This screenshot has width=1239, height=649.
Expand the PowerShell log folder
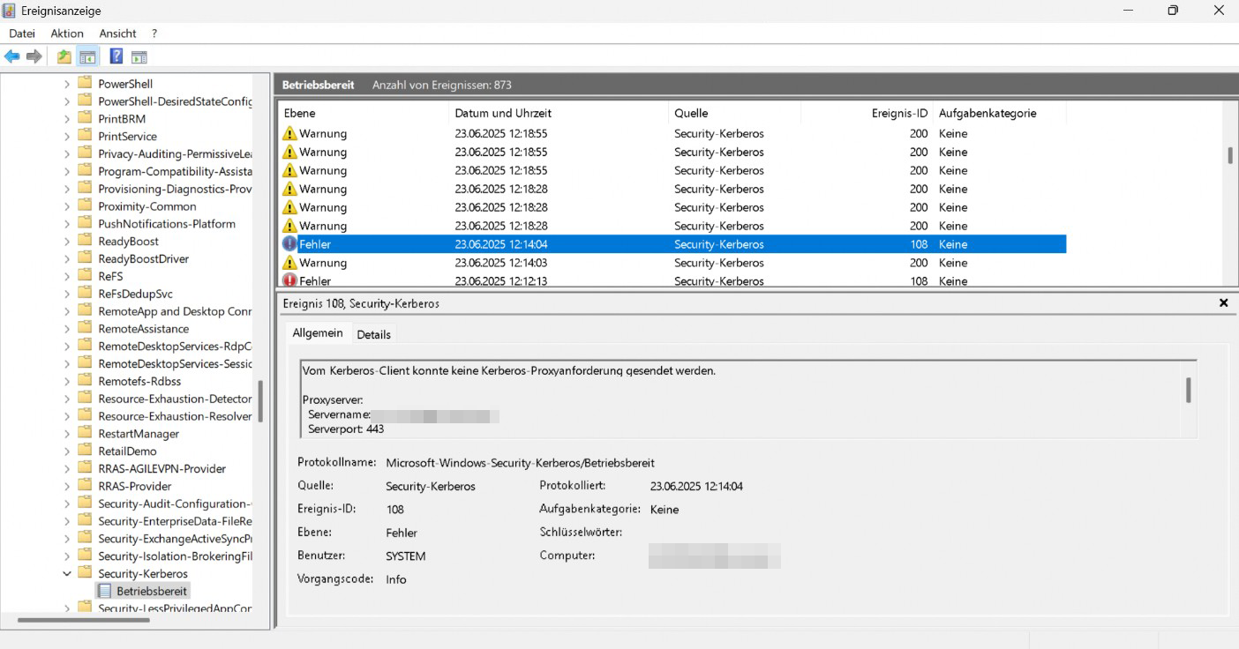click(x=65, y=84)
